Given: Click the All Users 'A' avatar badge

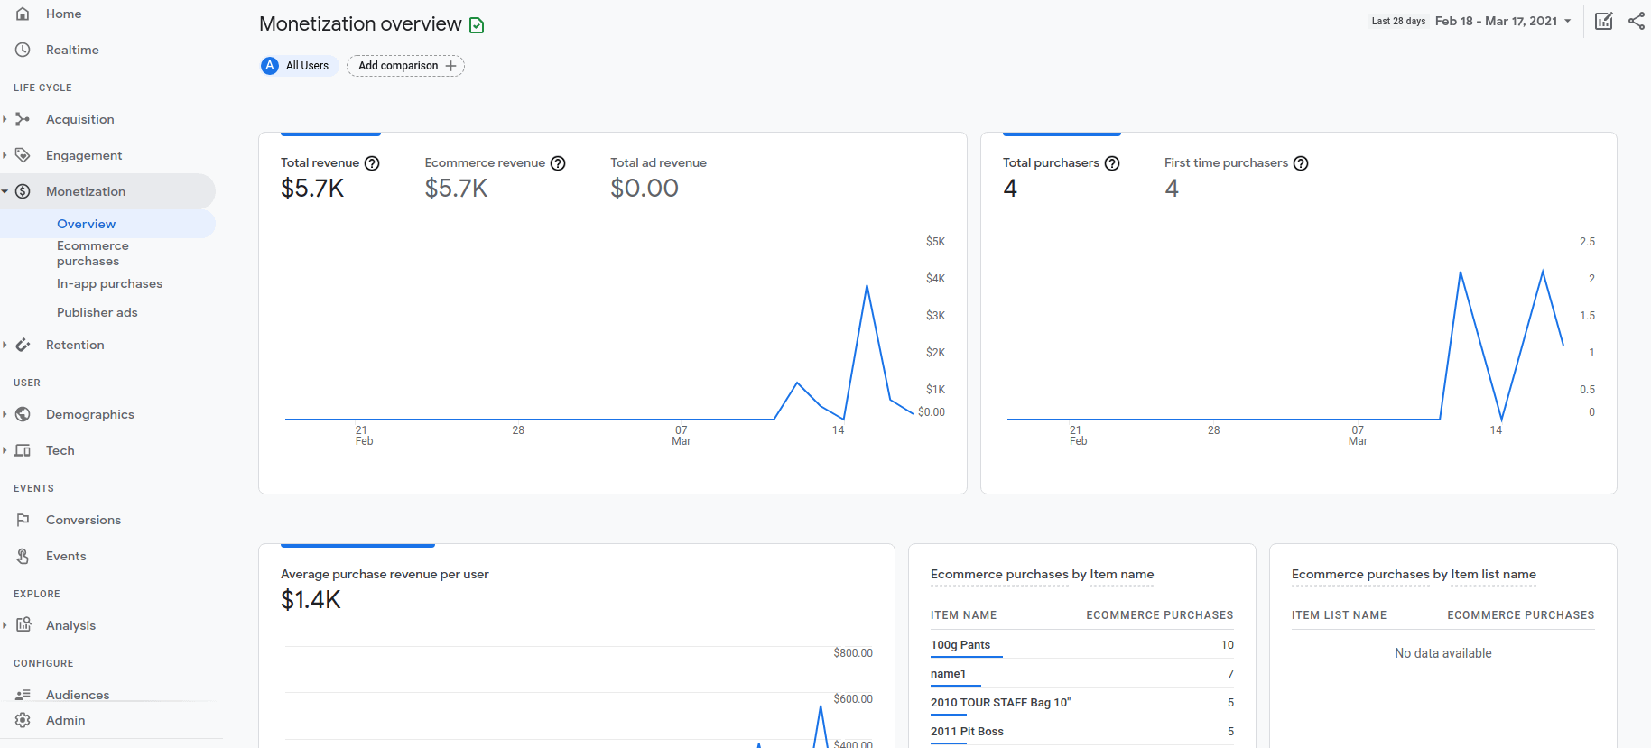Looking at the screenshot, I should point(270,66).
